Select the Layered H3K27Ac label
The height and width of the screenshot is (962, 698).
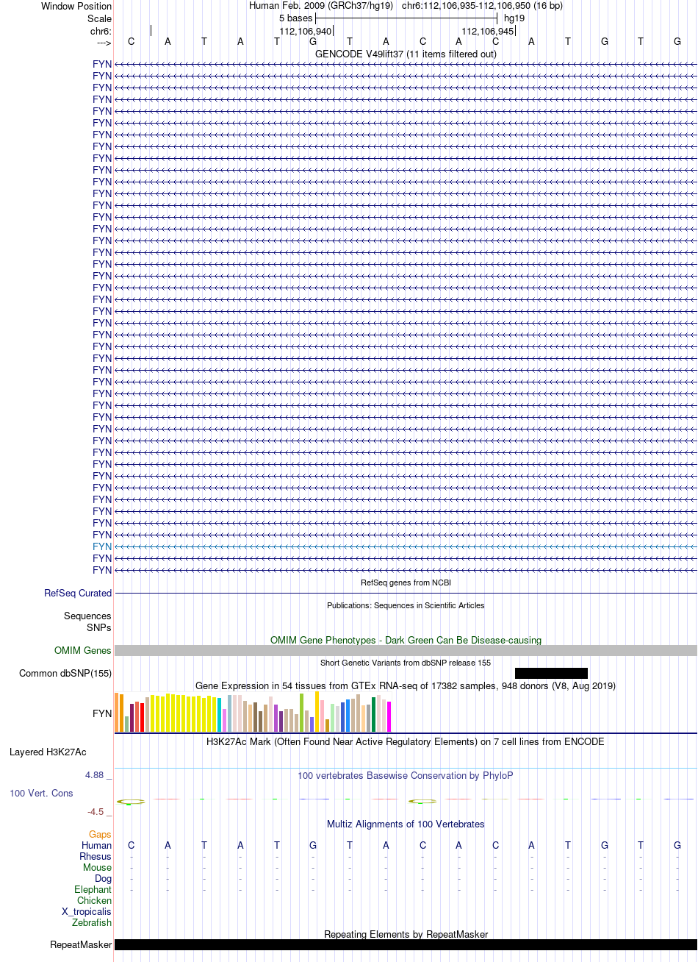click(x=48, y=752)
